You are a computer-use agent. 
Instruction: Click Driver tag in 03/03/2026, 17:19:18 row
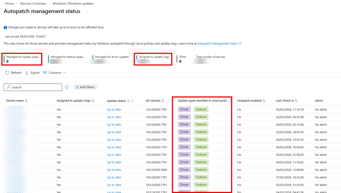(x=184, y=109)
